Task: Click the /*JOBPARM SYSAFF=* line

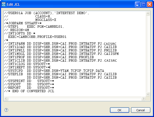Action: (23, 23)
